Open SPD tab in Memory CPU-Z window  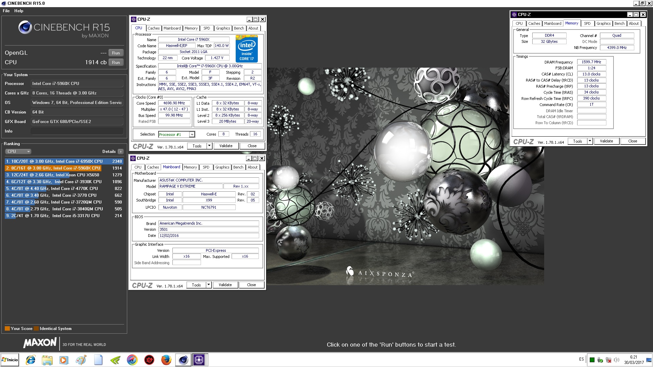(x=587, y=23)
